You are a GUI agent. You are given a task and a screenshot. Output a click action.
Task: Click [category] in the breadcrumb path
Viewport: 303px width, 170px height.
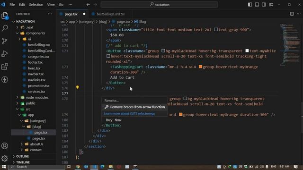[x=87, y=22]
